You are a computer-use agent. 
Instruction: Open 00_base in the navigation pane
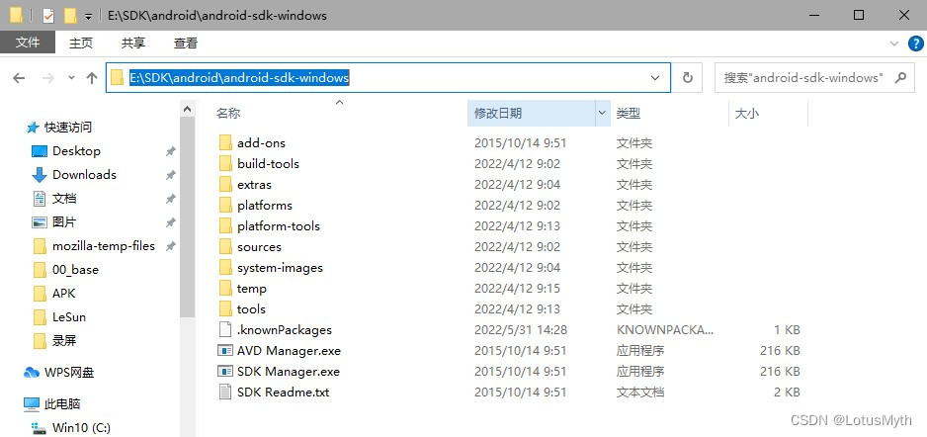pyautogui.click(x=75, y=270)
